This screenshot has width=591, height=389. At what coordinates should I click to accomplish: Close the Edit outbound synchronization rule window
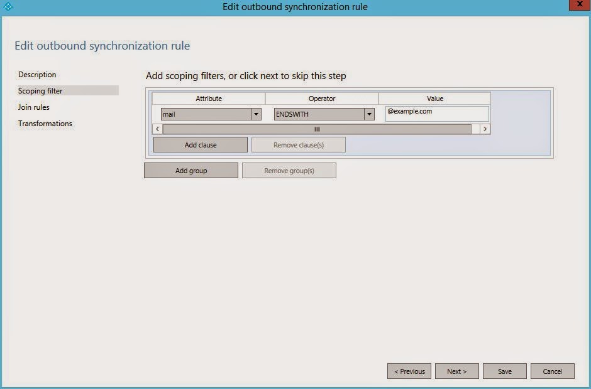pyautogui.click(x=579, y=4)
